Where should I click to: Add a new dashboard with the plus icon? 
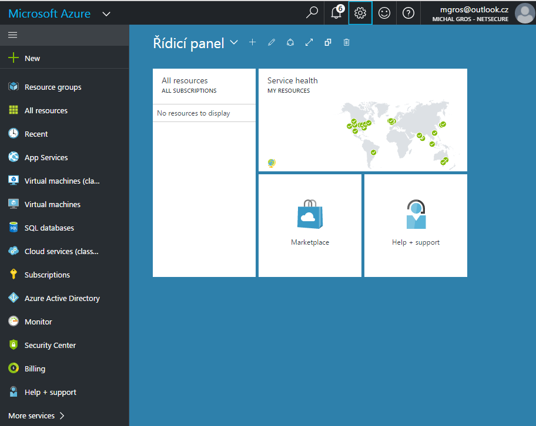pyautogui.click(x=252, y=42)
